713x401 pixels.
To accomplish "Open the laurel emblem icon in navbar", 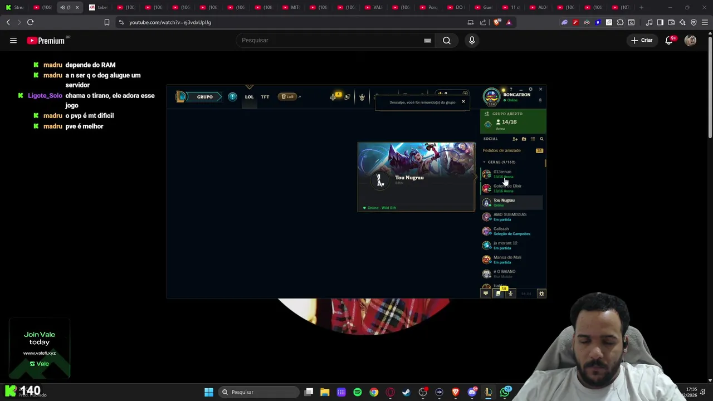I will pyautogui.click(x=362, y=97).
